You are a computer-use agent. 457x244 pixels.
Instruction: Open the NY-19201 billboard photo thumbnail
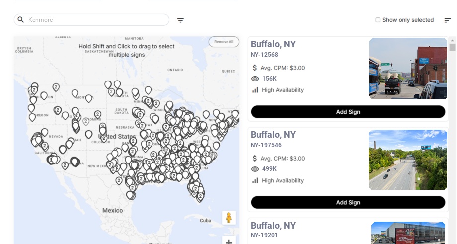coord(408,233)
